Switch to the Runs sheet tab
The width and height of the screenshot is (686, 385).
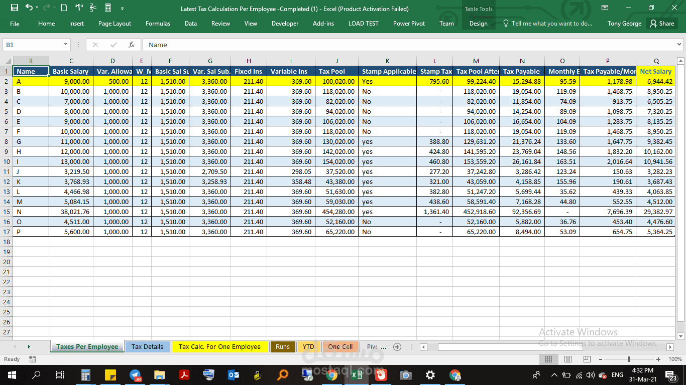click(283, 346)
